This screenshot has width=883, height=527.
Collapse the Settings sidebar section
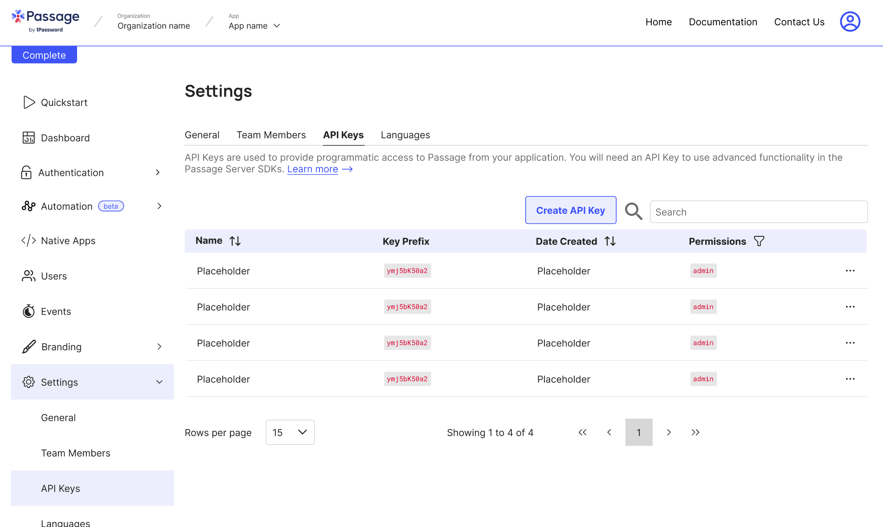[x=159, y=382]
